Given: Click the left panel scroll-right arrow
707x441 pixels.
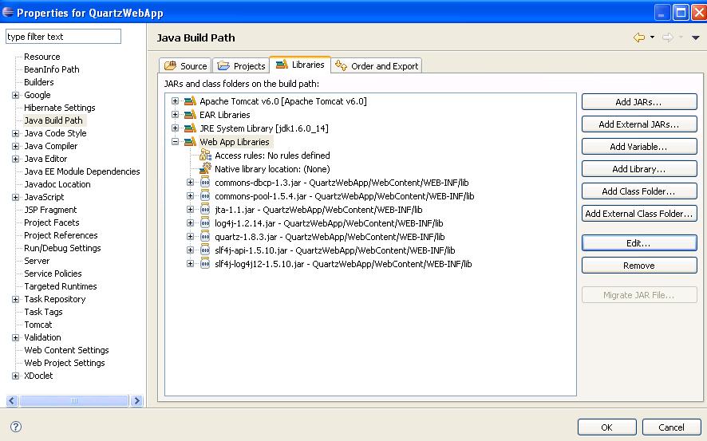Looking at the screenshot, I should point(136,400).
